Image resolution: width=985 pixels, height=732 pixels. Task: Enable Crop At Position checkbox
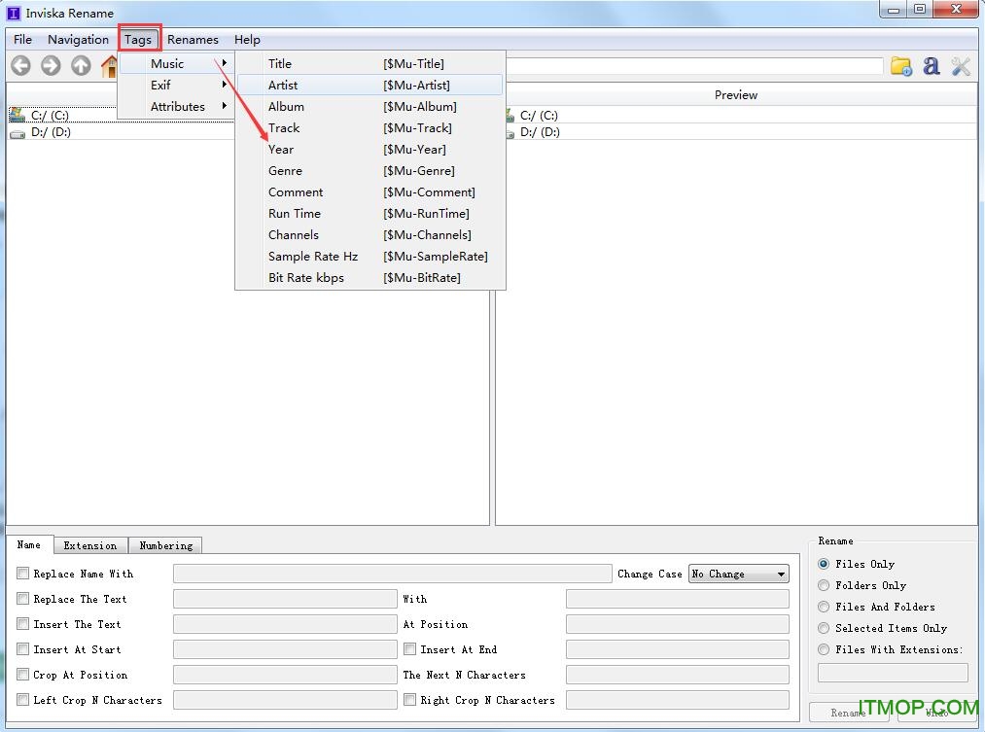23,675
